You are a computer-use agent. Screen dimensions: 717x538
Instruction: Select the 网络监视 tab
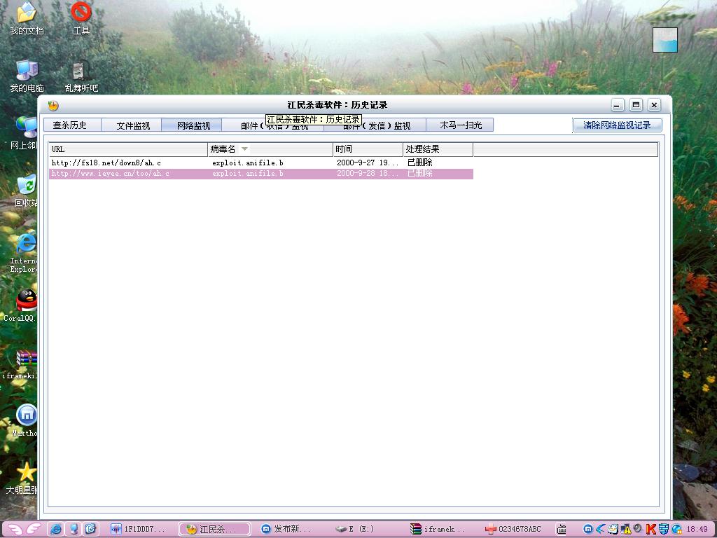pyautogui.click(x=192, y=125)
